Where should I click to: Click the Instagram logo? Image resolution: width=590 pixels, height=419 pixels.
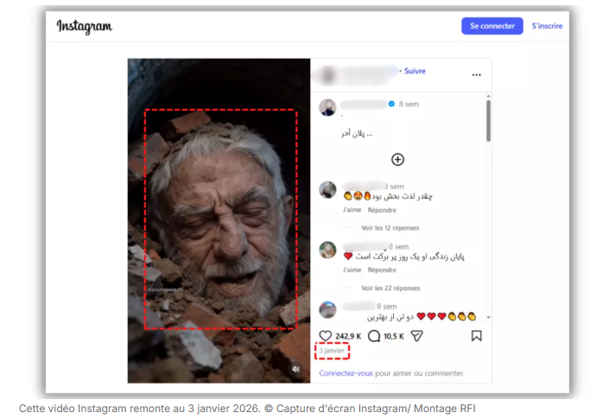pos(85,27)
